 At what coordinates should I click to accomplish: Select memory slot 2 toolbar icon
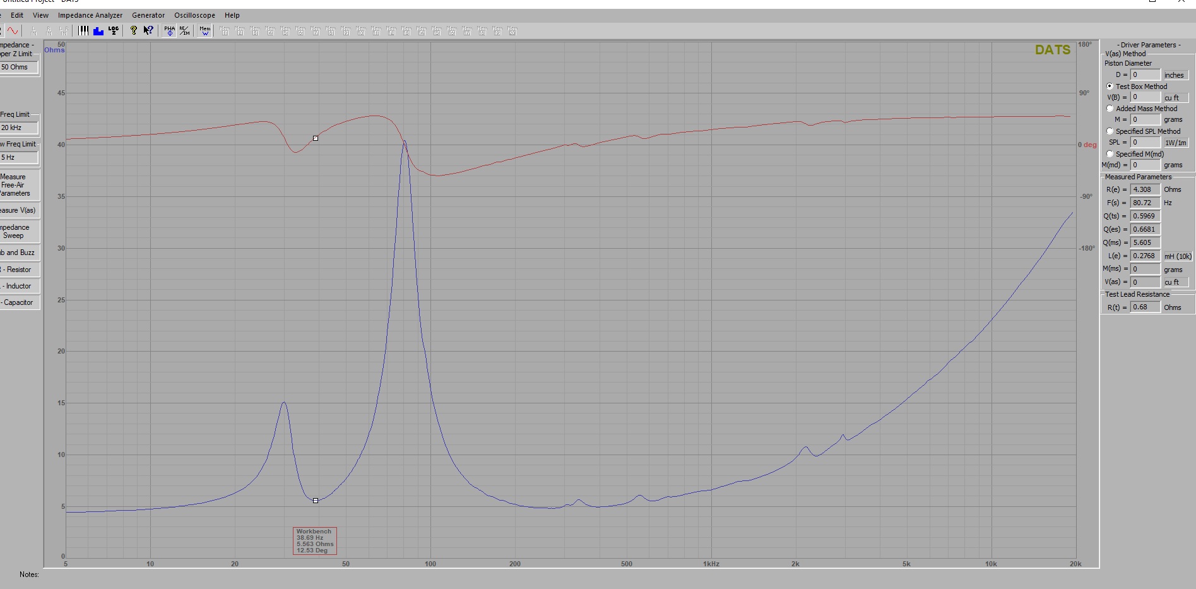(240, 30)
